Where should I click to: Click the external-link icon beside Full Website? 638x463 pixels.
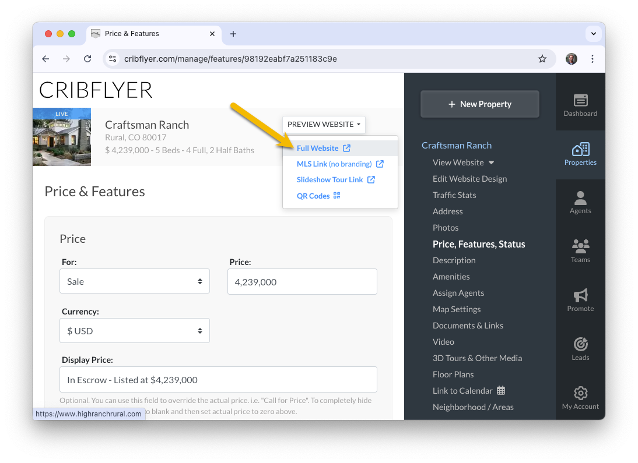[346, 148]
